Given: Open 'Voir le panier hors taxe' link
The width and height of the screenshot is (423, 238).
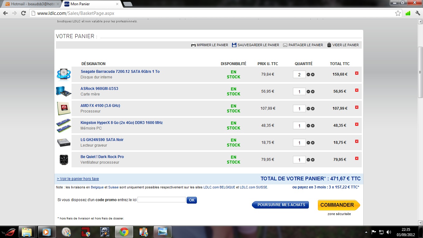Looking at the screenshot, I should tap(78, 179).
